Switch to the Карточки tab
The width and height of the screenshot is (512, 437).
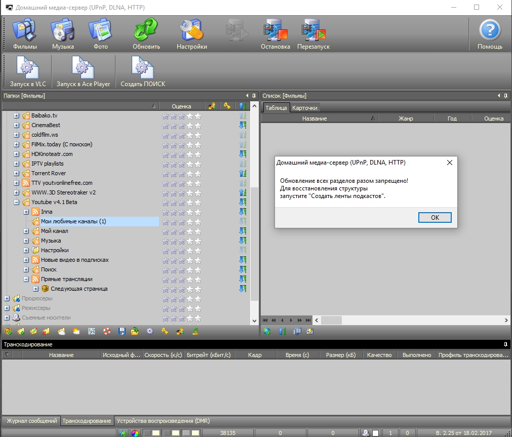point(305,108)
